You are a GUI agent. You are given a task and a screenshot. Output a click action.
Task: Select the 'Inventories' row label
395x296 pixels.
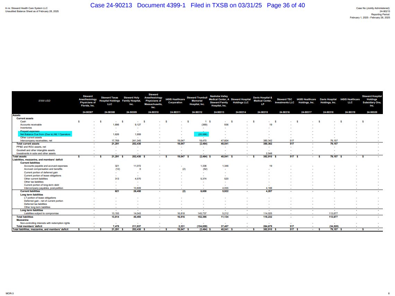[x=26, y=128]
